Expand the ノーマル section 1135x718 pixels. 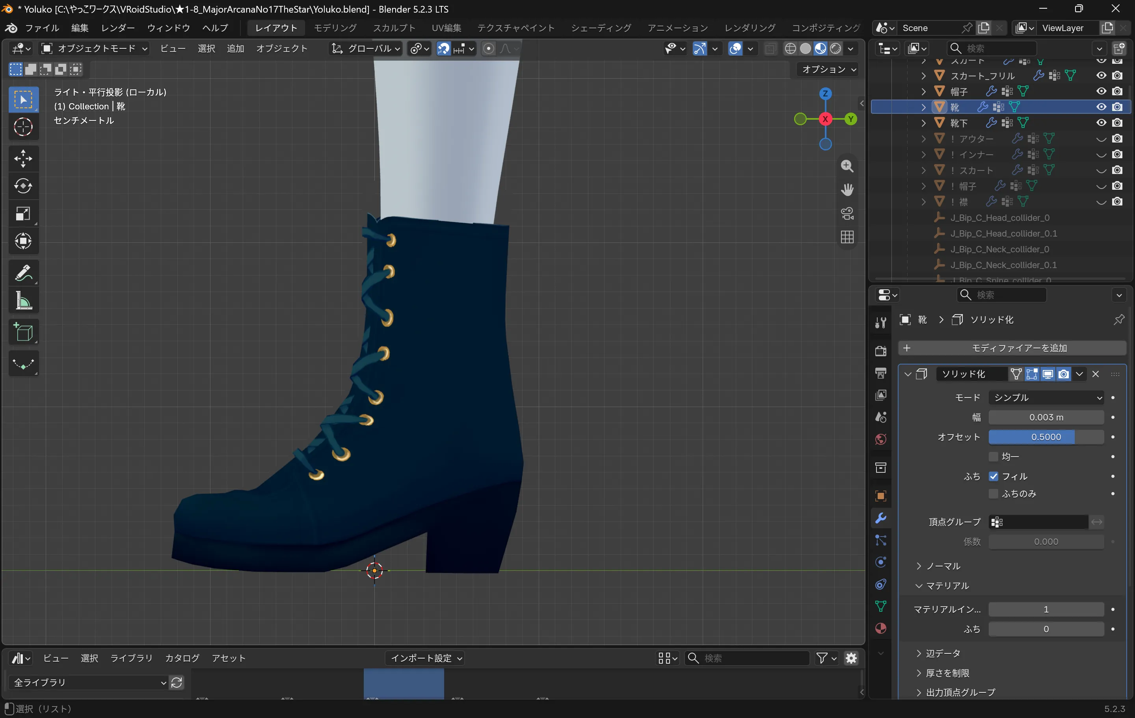[x=938, y=566]
